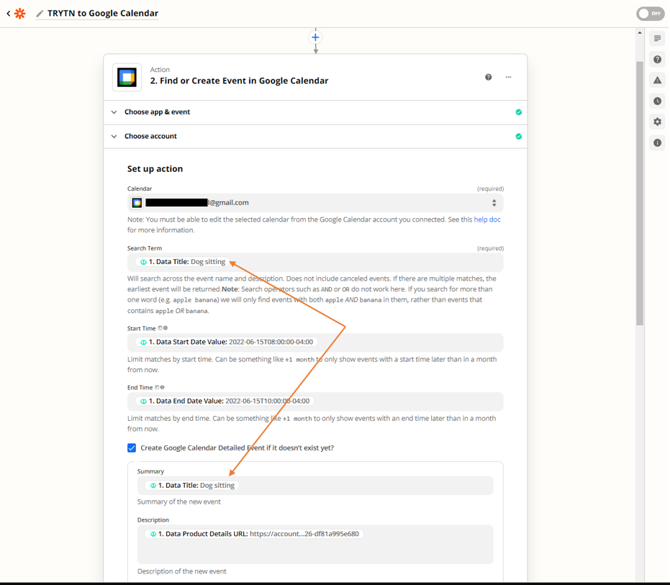Open the Calendar dropdown selector
Viewport: 670px width, 585px height.
click(x=315, y=202)
